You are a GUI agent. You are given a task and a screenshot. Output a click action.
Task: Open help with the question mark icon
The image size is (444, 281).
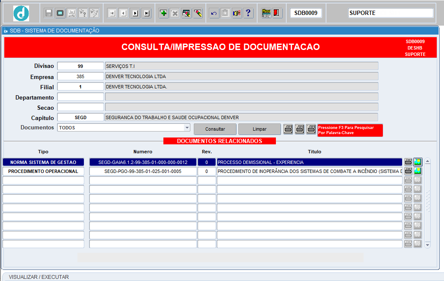pyautogui.click(x=248, y=13)
